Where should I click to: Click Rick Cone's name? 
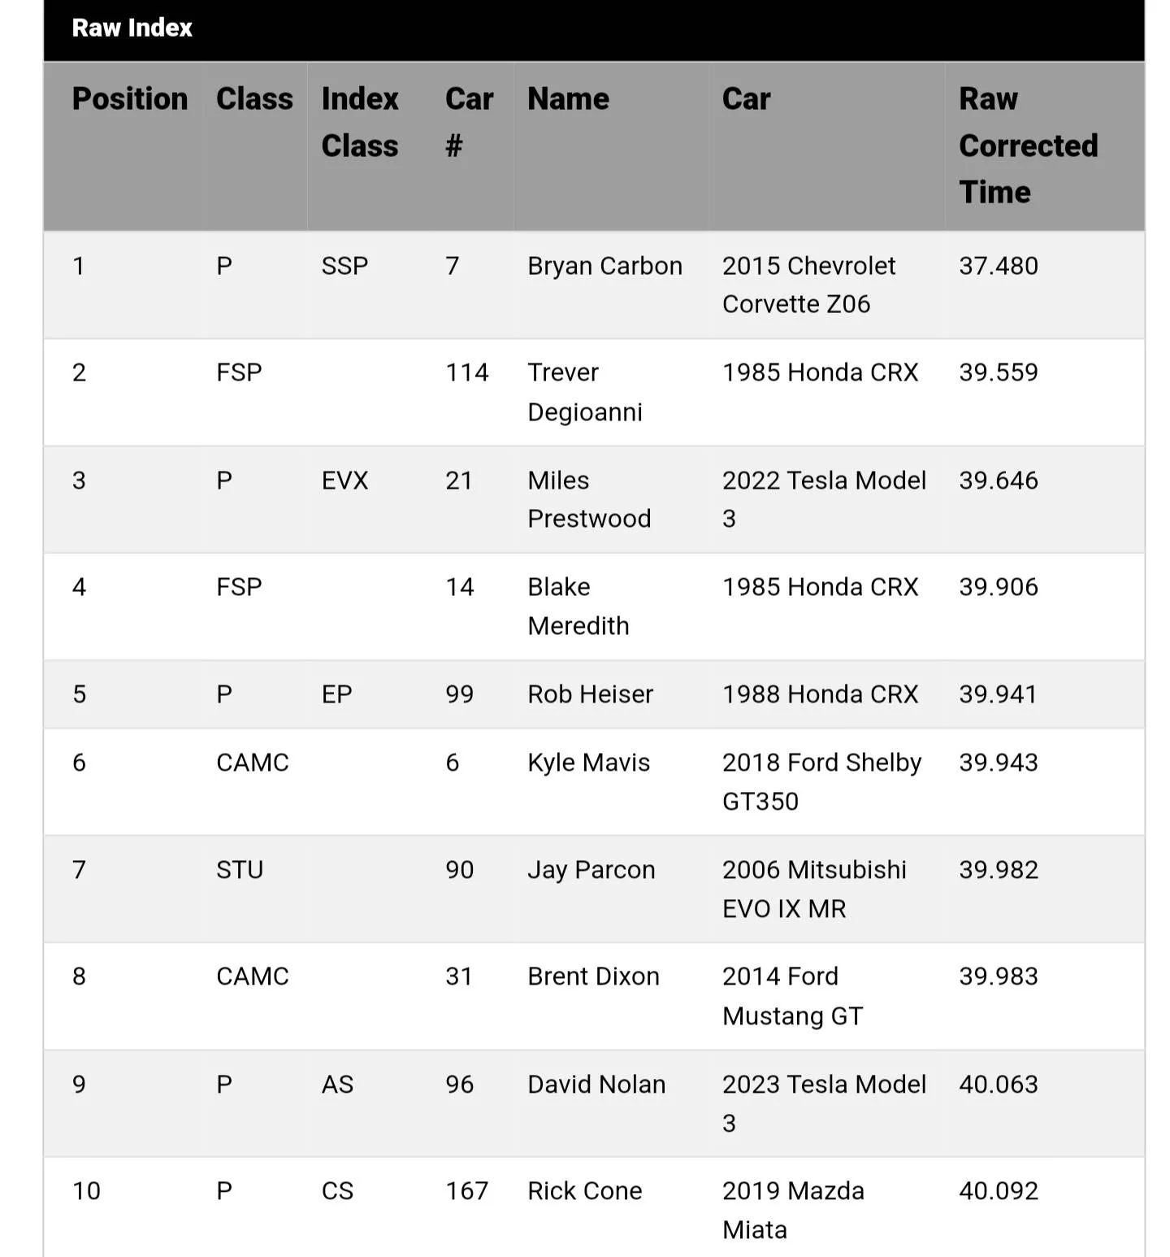click(x=584, y=1191)
